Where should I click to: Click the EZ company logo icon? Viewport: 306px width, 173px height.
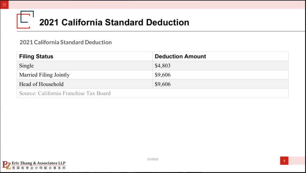point(7,165)
